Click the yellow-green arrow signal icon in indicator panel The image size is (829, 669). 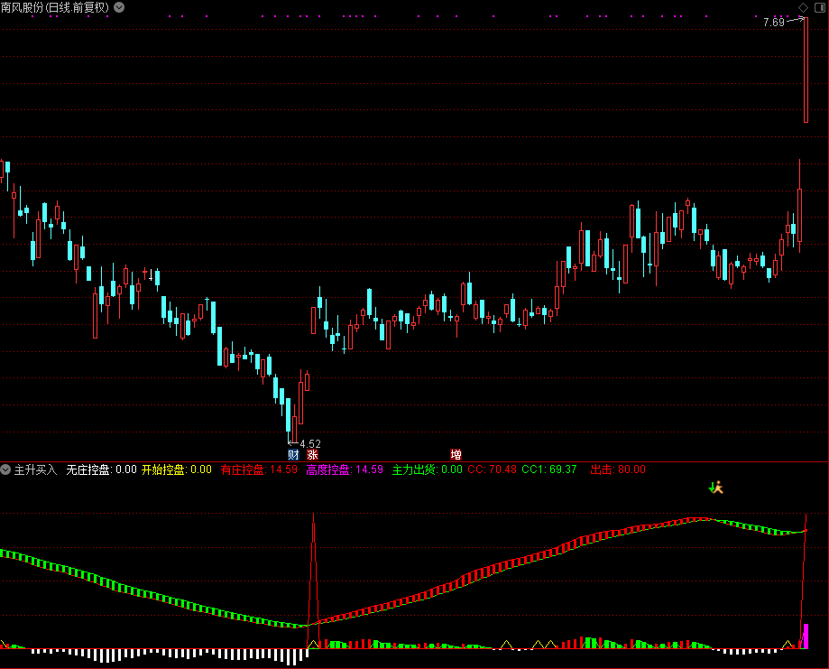[x=716, y=488]
